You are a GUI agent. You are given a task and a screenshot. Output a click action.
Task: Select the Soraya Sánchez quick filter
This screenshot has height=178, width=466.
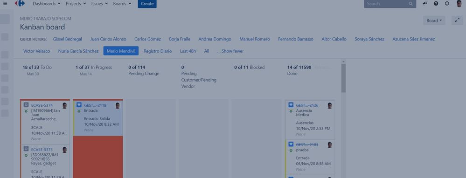pyautogui.click(x=369, y=39)
